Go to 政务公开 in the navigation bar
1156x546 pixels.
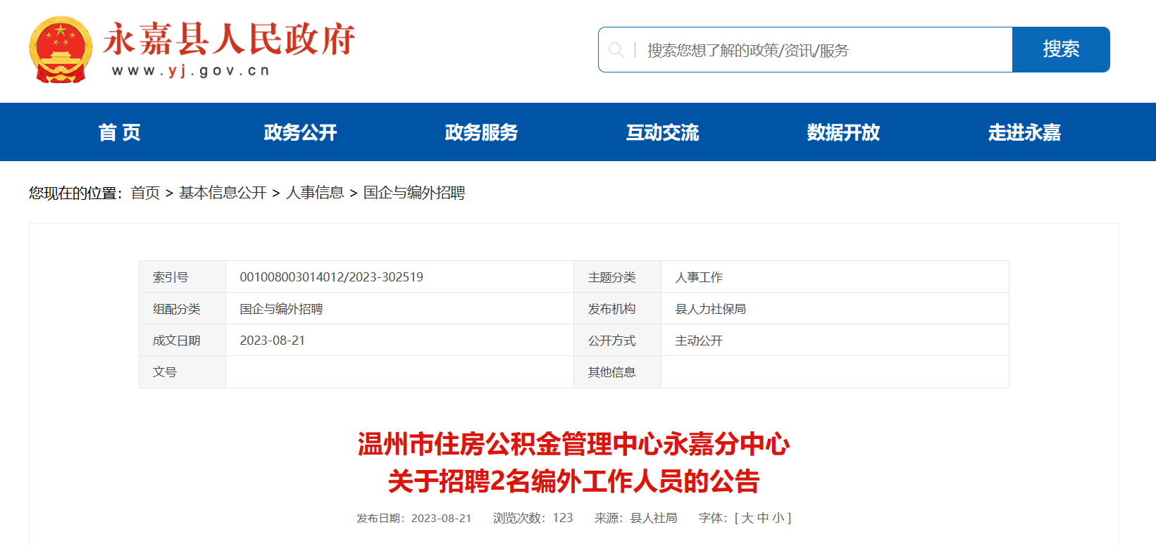point(300,132)
